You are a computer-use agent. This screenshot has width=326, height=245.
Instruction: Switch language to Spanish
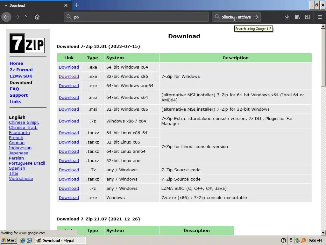[x=17, y=168]
